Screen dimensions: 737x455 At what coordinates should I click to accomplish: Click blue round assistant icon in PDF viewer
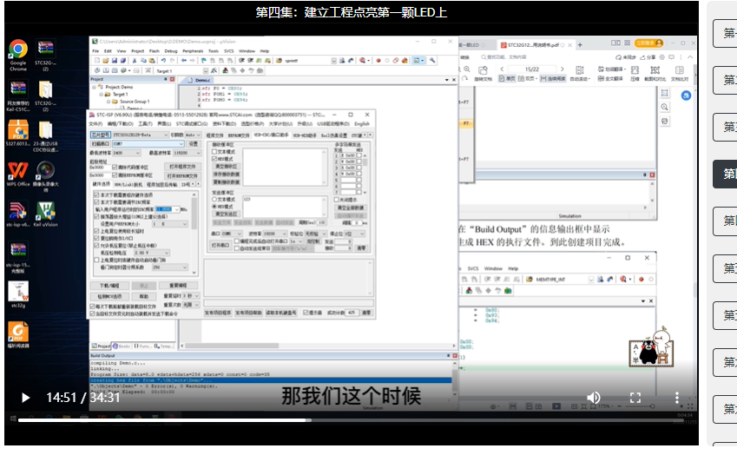pos(686,96)
